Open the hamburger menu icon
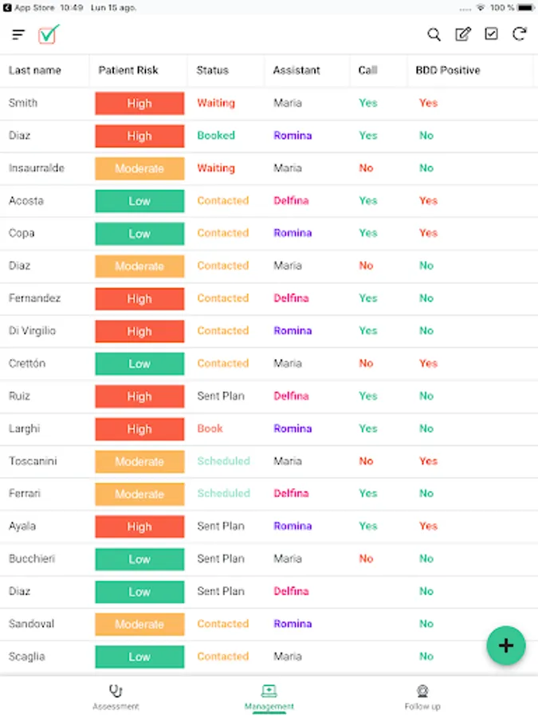Viewport: 538px width, 718px height. tap(18, 34)
